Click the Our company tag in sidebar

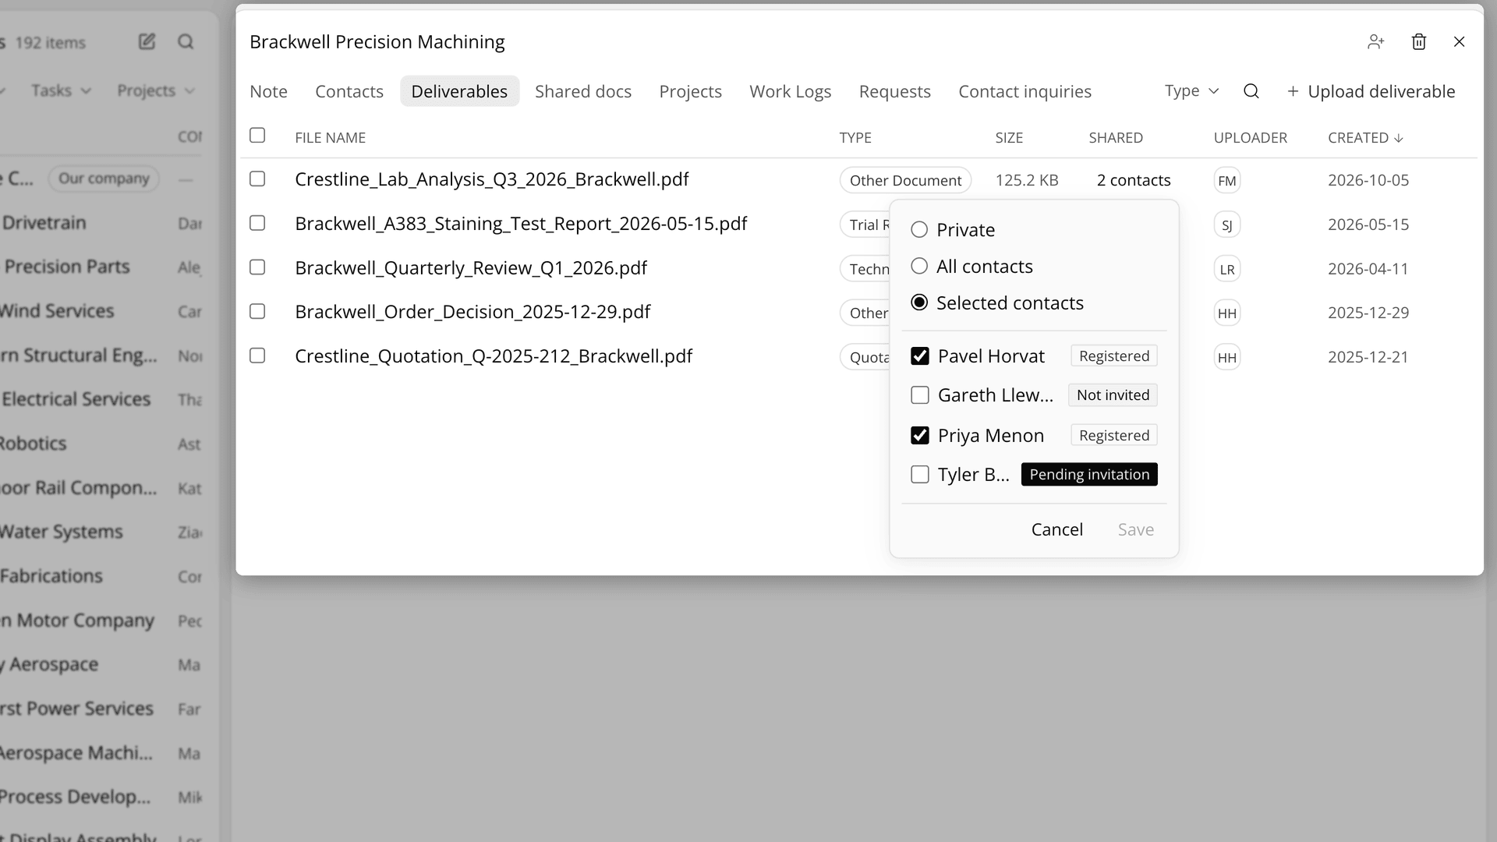[104, 179]
